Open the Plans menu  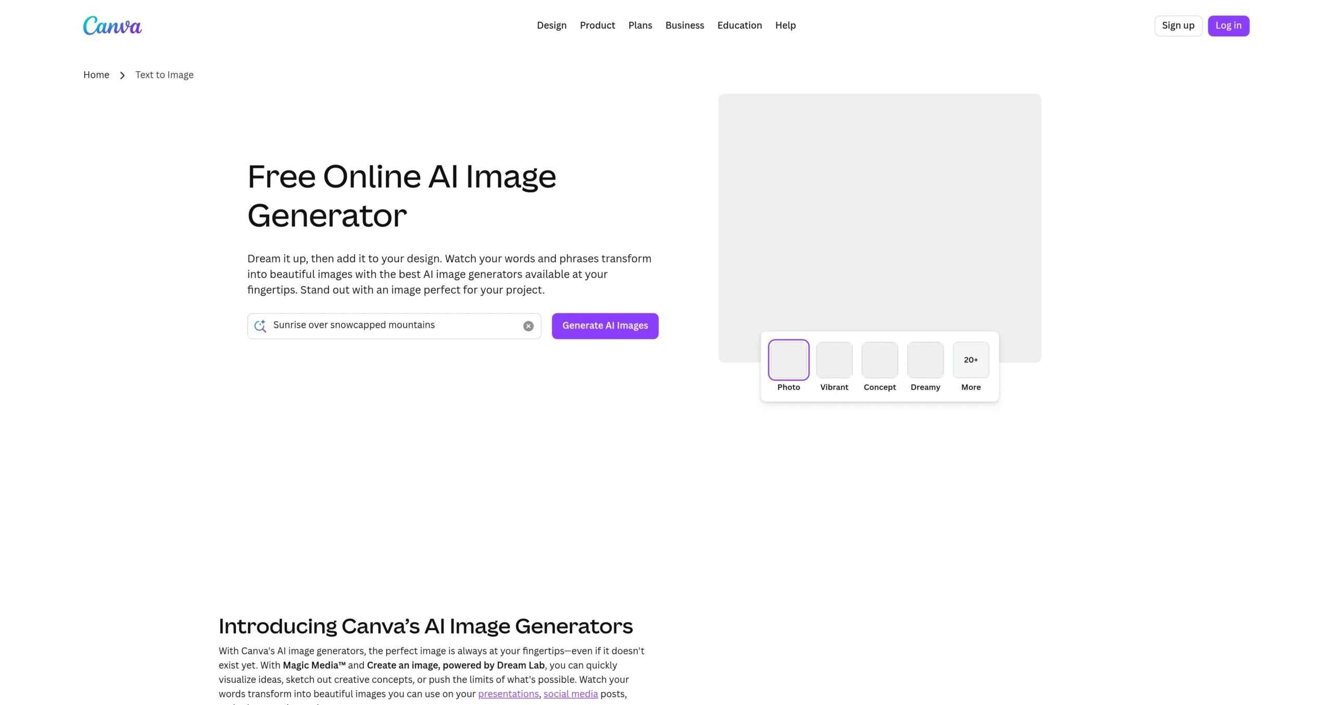(x=640, y=26)
